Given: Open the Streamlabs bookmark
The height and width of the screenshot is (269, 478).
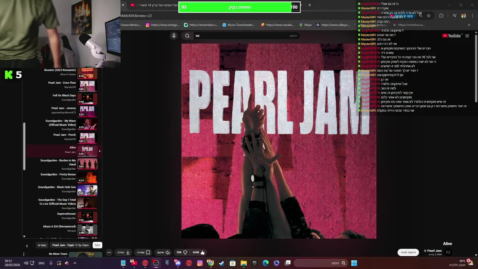Looking at the screenshot, I should (x=201, y=25).
